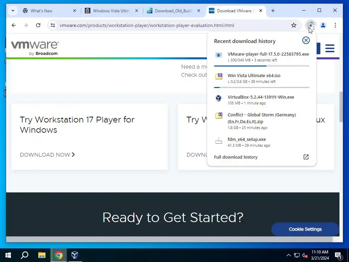349x262 pixels.
Task: Click the network tray icon
Action: (x=297, y=255)
